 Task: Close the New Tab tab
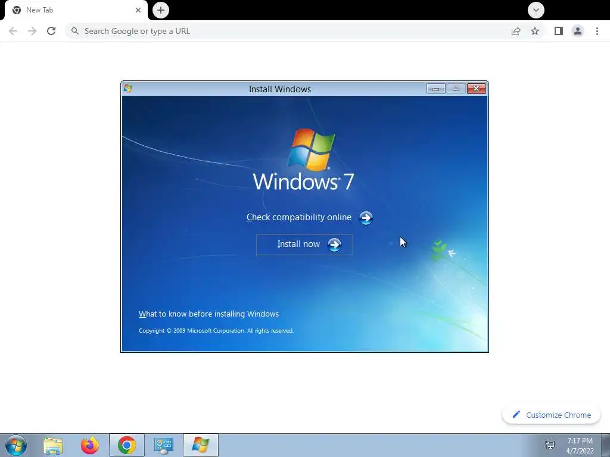[x=138, y=10]
